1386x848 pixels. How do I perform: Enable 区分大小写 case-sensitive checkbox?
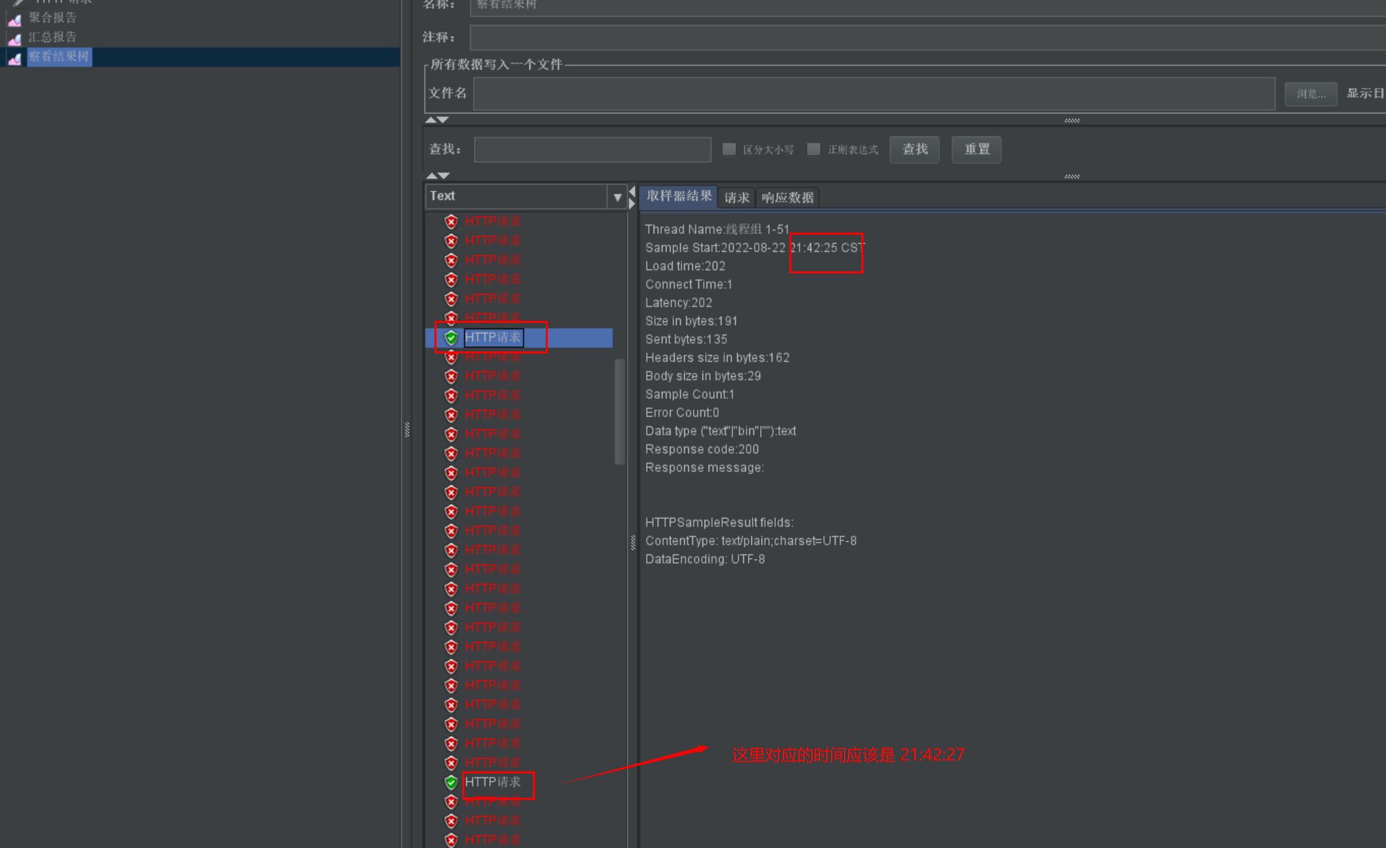(x=729, y=149)
